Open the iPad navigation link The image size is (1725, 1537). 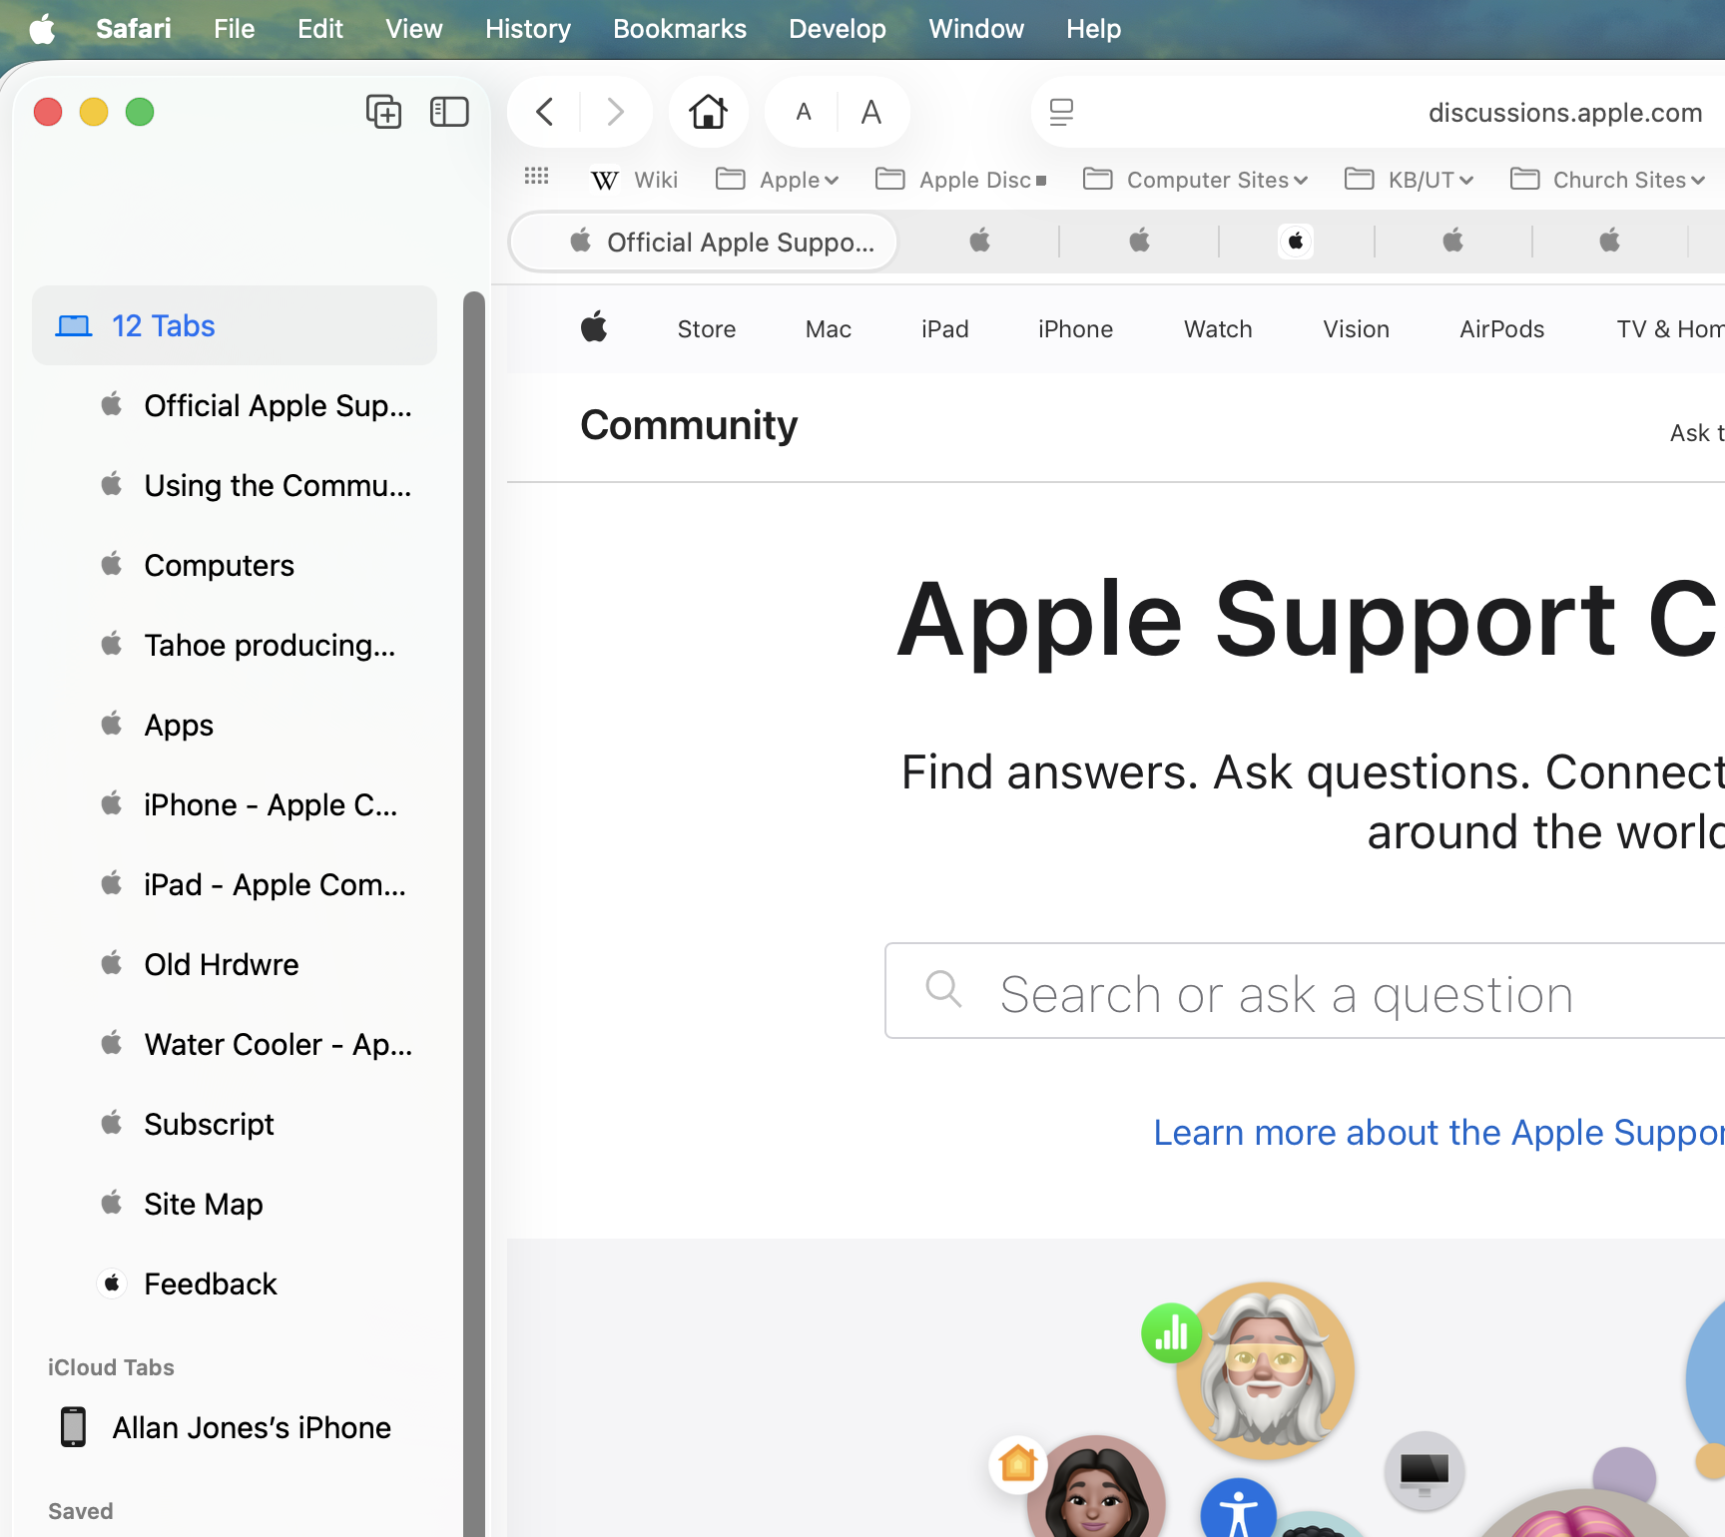[945, 329]
